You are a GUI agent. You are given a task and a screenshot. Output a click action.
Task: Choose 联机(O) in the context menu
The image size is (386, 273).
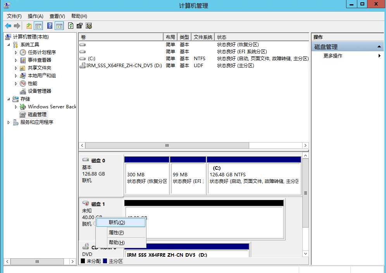pos(121,223)
